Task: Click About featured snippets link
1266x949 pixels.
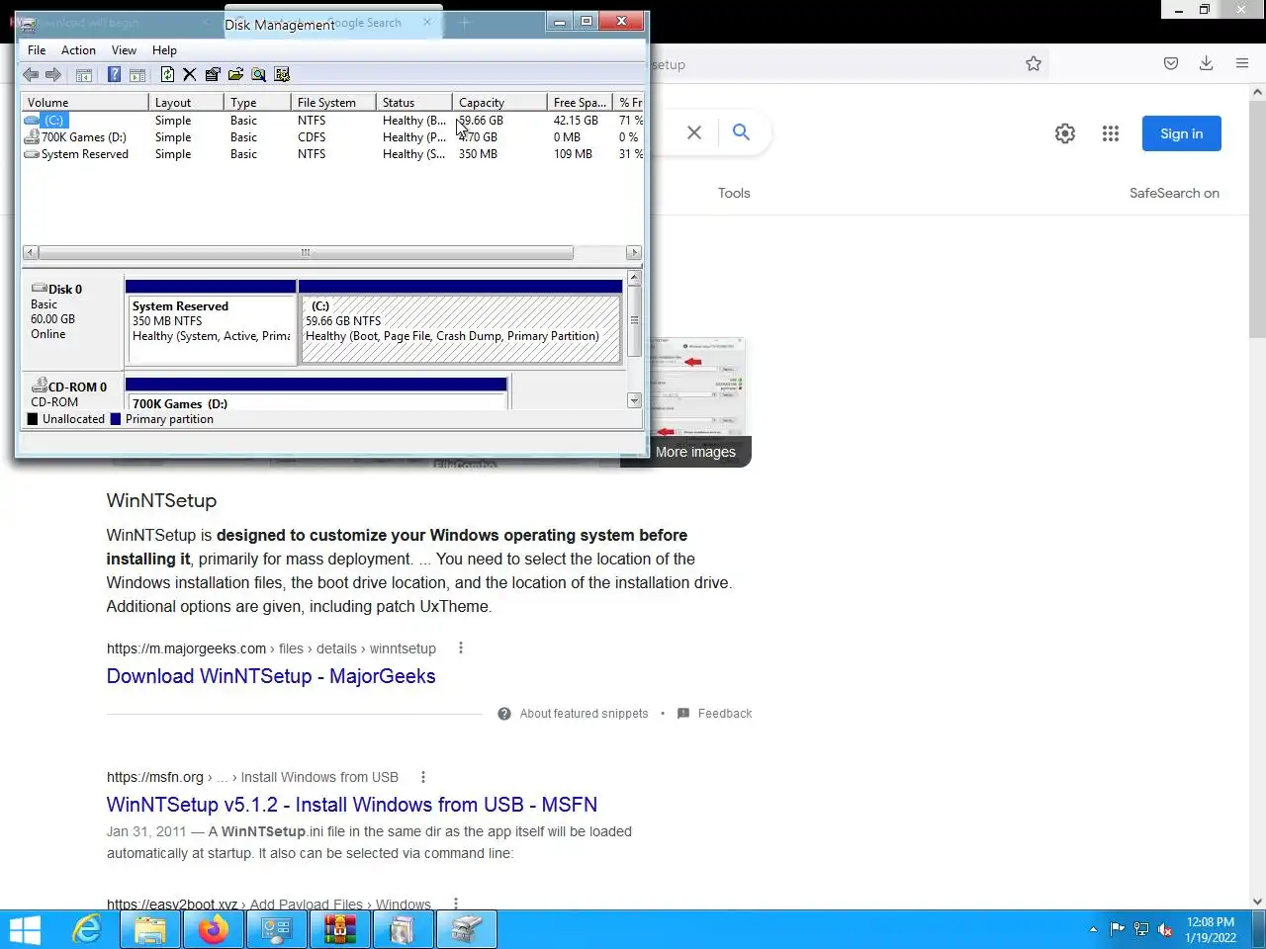Action: coord(584,714)
